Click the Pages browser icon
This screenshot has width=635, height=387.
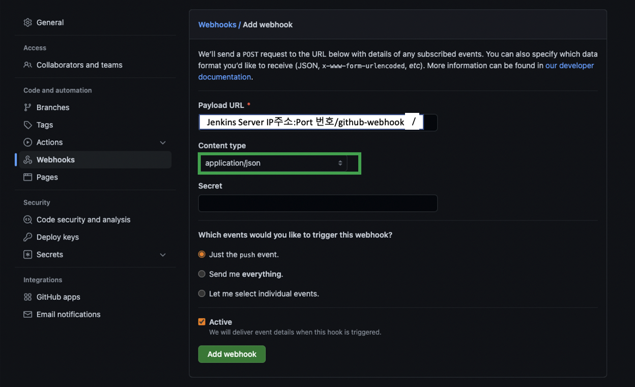(27, 177)
